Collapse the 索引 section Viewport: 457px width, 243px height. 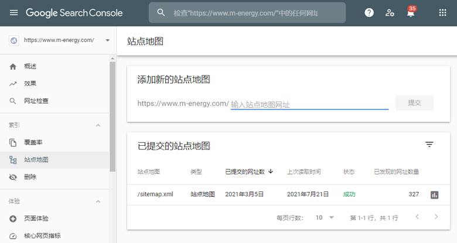(x=98, y=125)
